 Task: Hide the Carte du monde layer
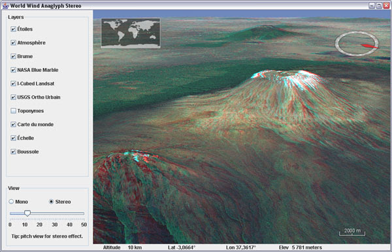[13, 125]
